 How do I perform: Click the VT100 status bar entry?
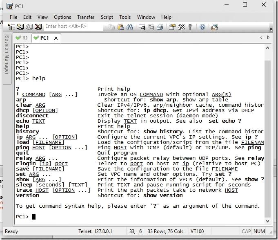197,231
